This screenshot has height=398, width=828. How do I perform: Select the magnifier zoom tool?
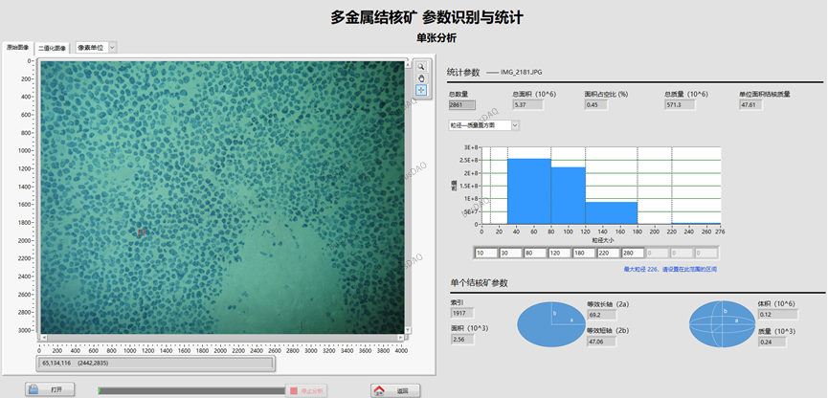point(420,66)
